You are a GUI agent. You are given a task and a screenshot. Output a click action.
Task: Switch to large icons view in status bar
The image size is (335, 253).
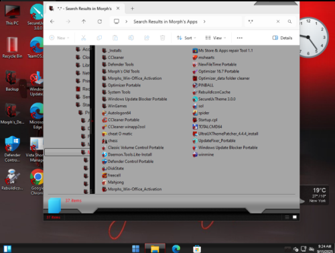[x=295, y=217]
